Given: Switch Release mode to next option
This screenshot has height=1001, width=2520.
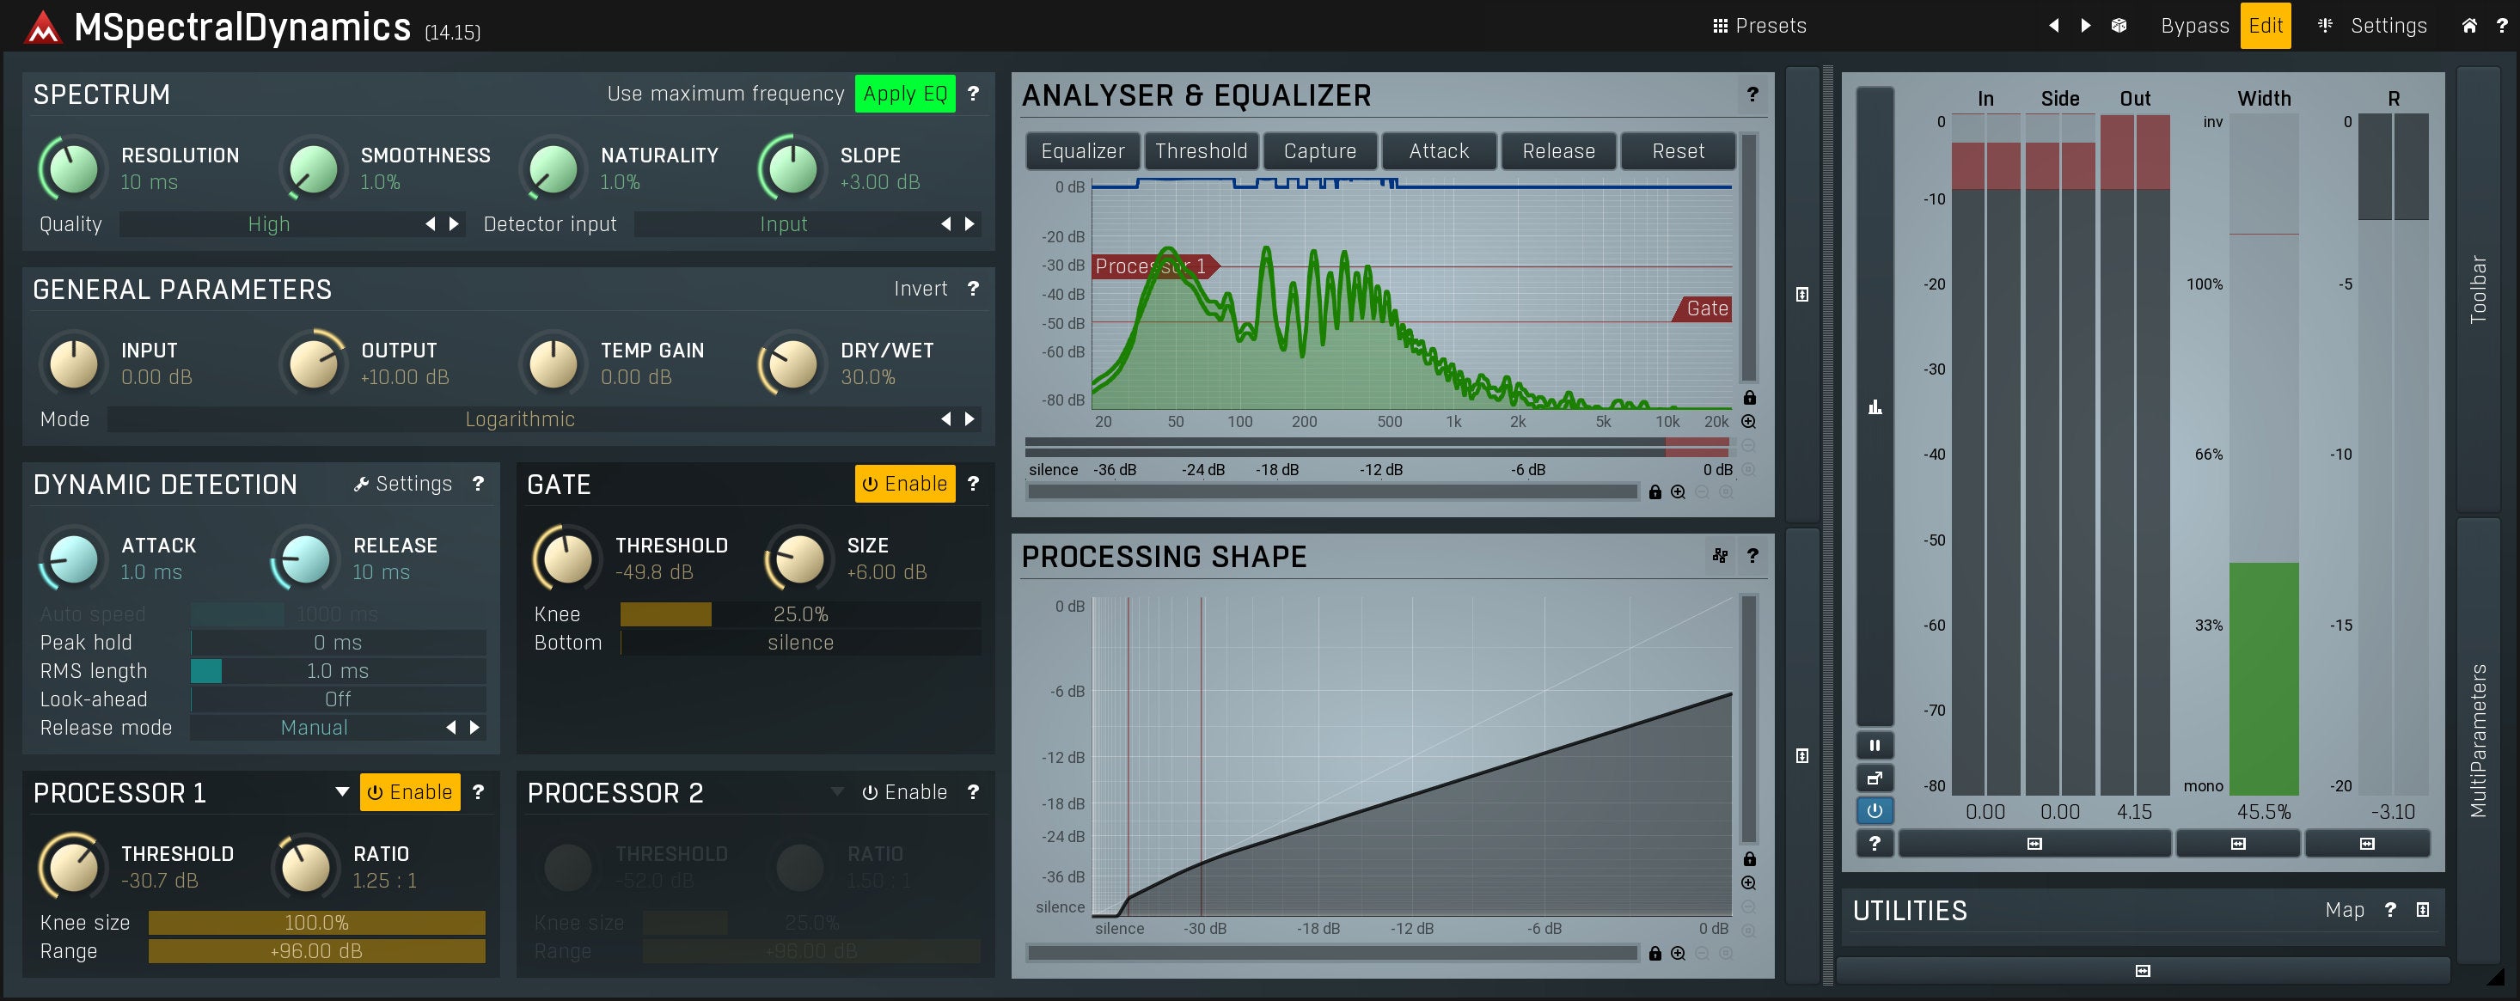Looking at the screenshot, I should 474,727.
